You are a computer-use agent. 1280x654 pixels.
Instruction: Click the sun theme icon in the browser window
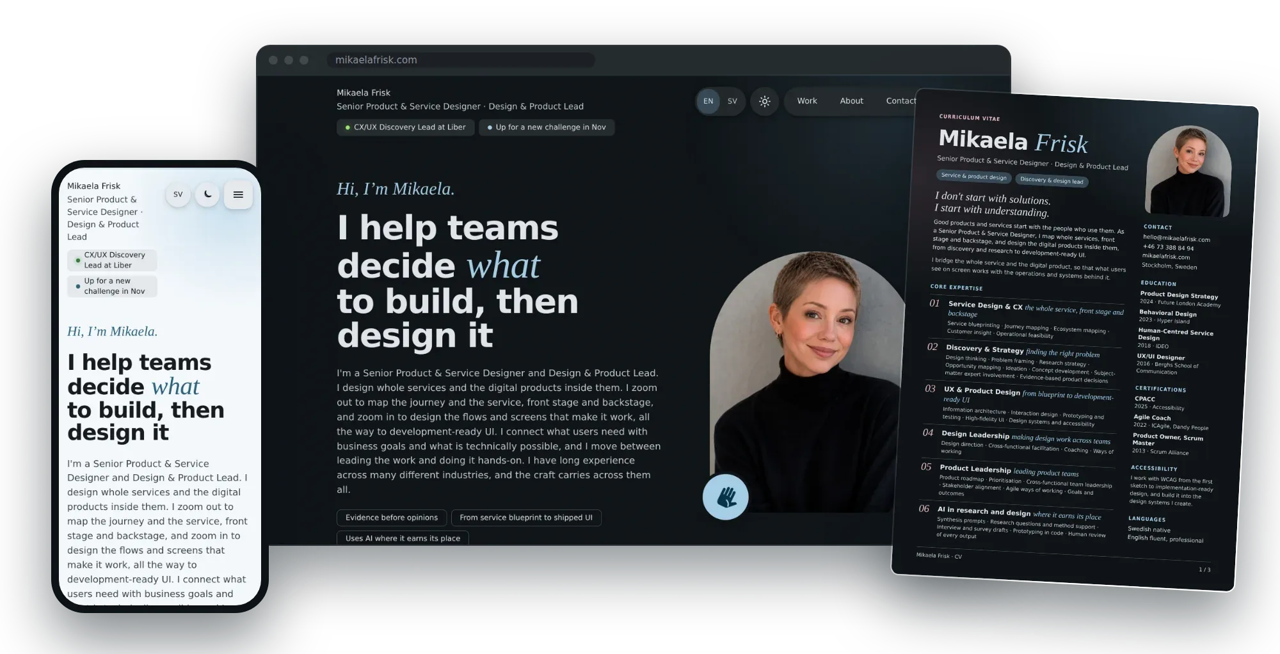[x=764, y=101]
